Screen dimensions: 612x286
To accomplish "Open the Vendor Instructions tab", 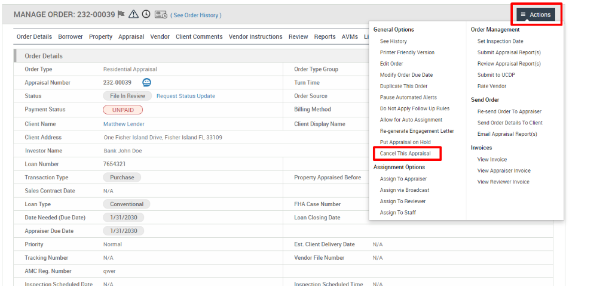I will pyautogui.click(x=256, y=36).
